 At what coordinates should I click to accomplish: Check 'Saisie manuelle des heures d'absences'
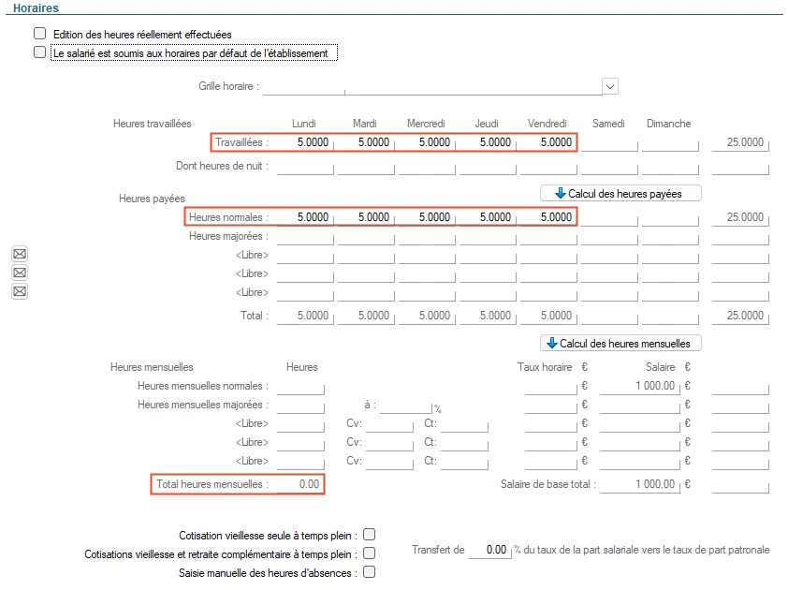coord(369,572)
